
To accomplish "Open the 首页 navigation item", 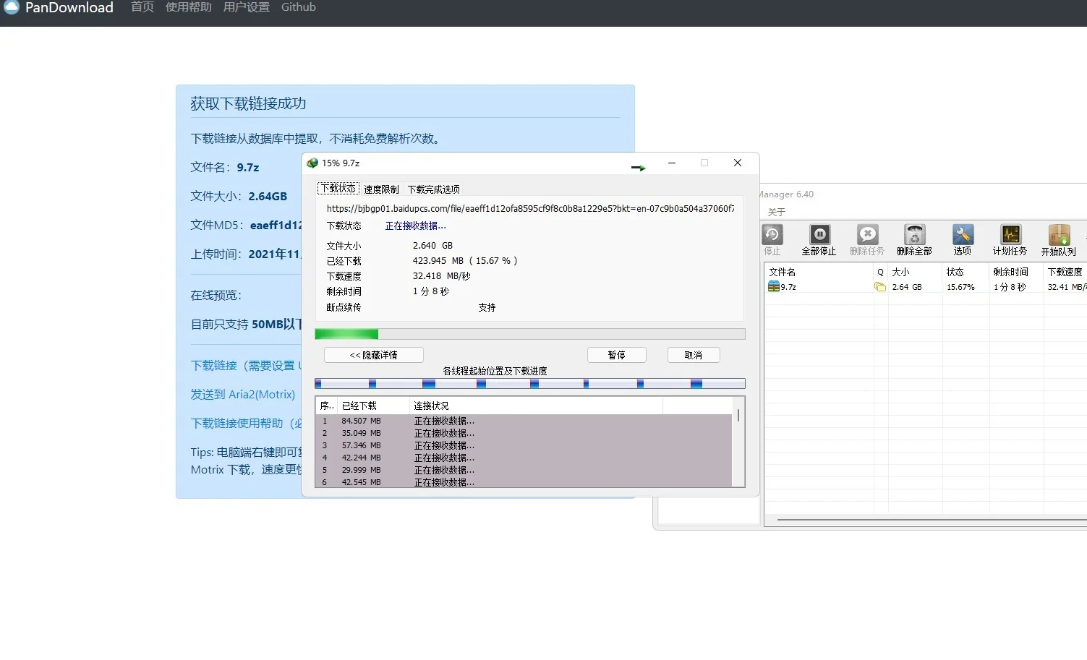I will pos(142,7).
